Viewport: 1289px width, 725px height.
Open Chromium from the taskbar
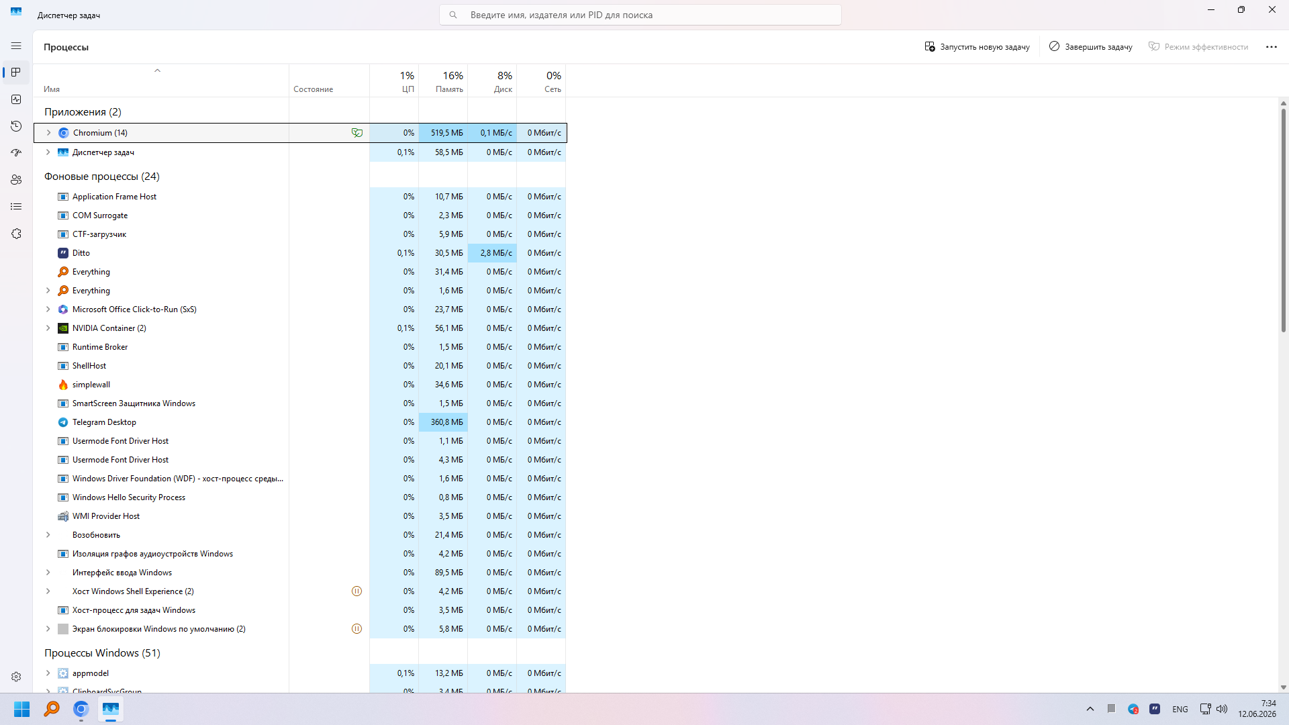81,709
